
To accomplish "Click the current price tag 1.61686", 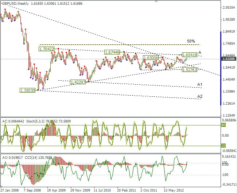I will click(229, 59).
